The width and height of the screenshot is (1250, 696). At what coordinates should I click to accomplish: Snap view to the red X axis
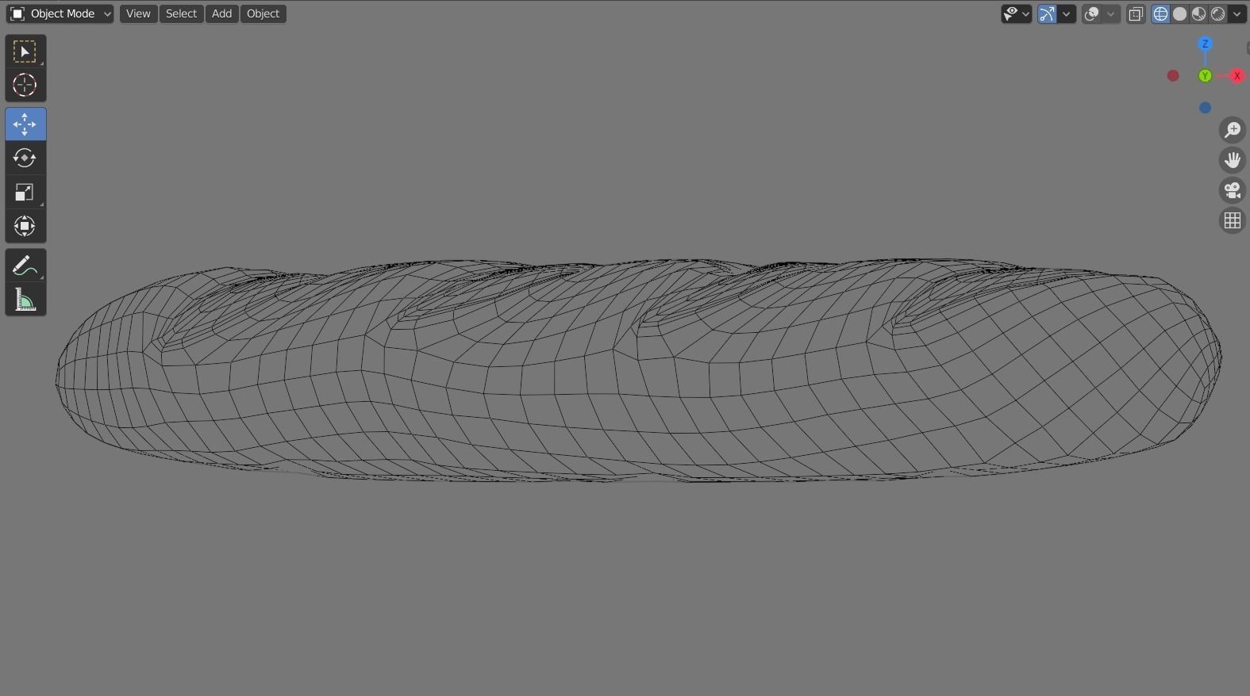point(1237,76)
